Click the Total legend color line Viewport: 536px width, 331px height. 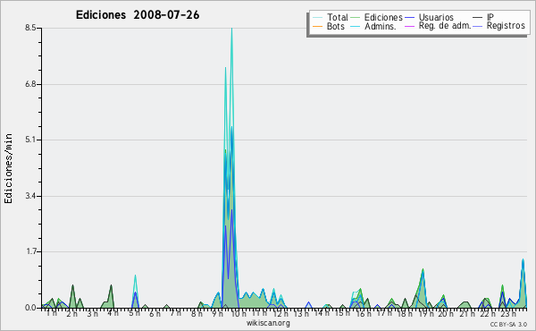point(317,17)
